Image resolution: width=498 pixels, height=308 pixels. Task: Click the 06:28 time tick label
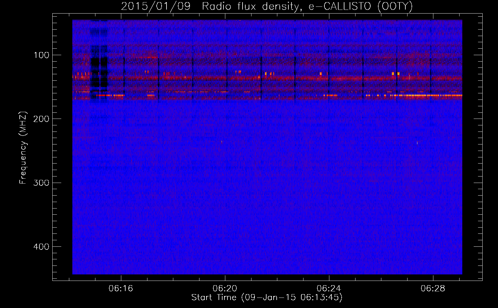click(433, 289)
